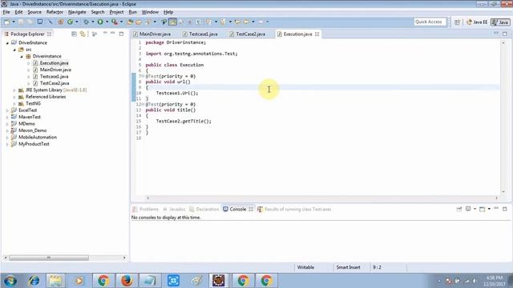Click Collapse All icon in Package Explorer
Image resolution: width=513 pixels, height=288 pixels.
(x=74, y=34)
